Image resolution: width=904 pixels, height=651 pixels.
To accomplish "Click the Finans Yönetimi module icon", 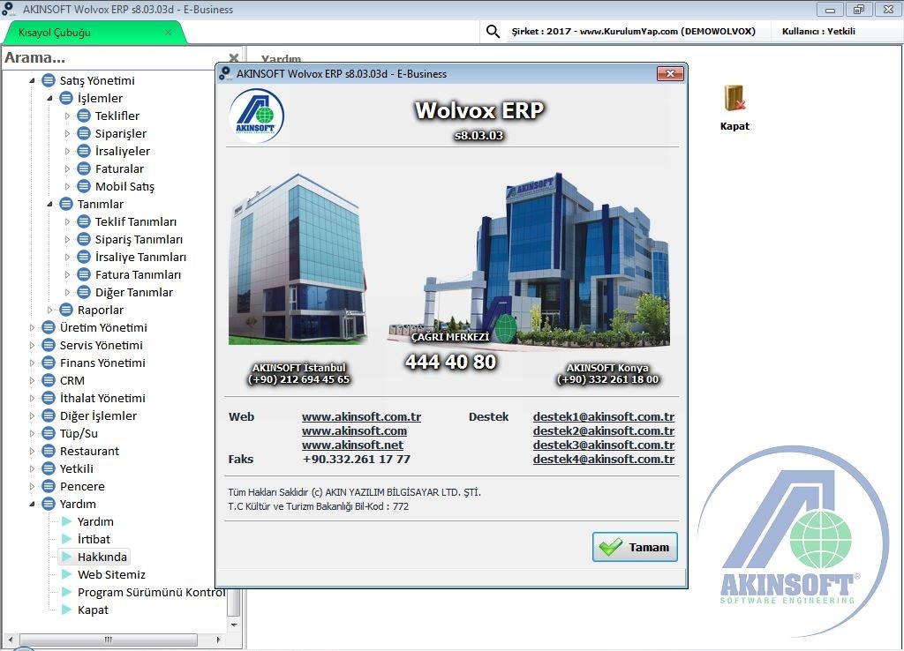I will (x=49, y=363).
